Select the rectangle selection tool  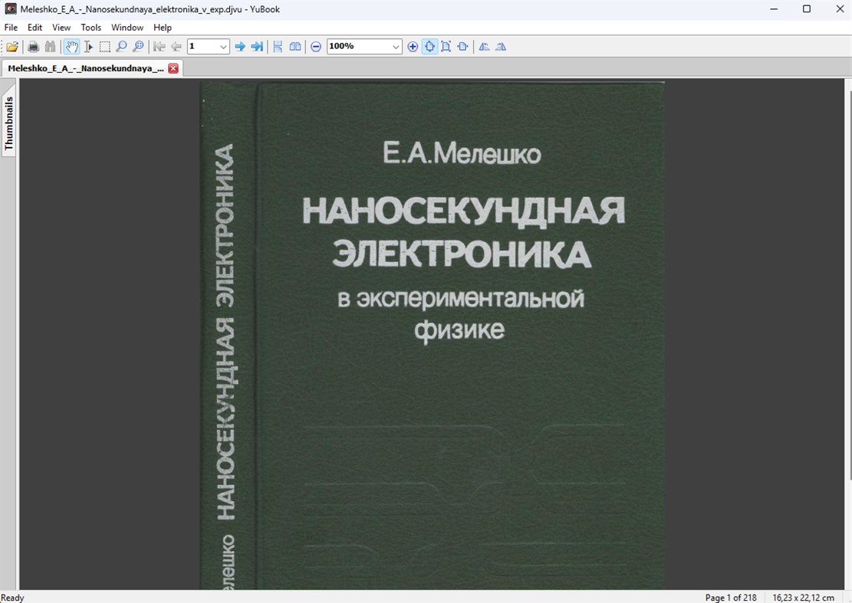click(x=105, y=47)
